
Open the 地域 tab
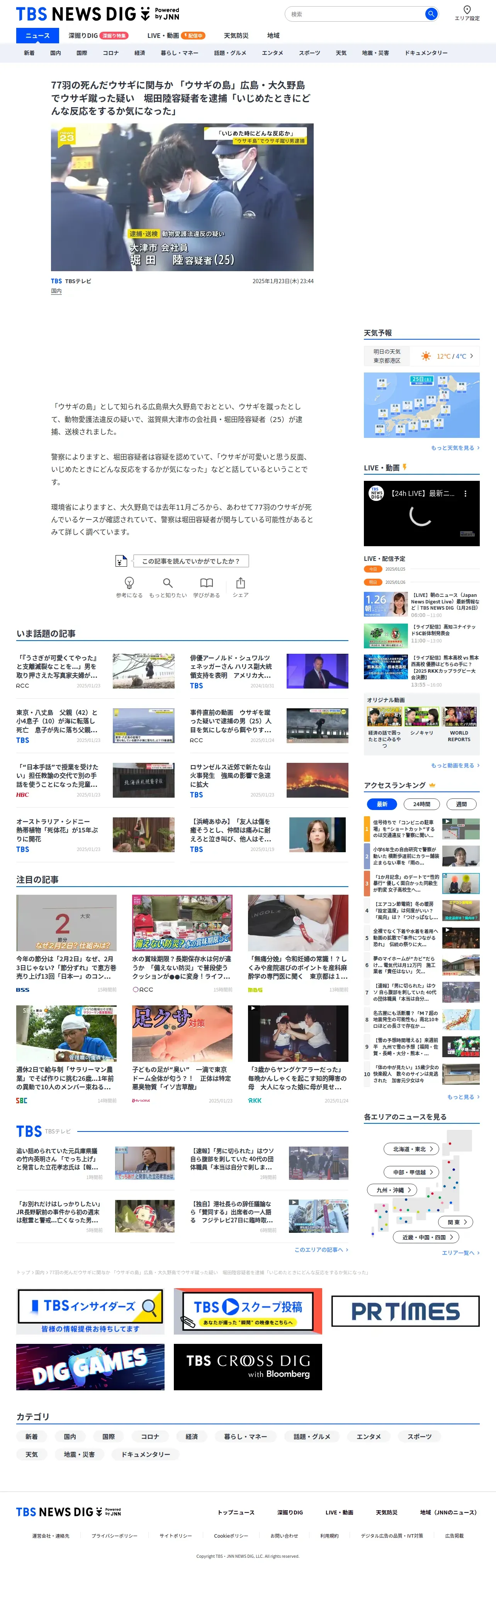[273, 36]
